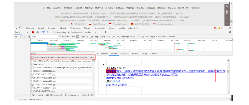
Task: Check Hide data URLs option
Action: [x=60, y=36]
